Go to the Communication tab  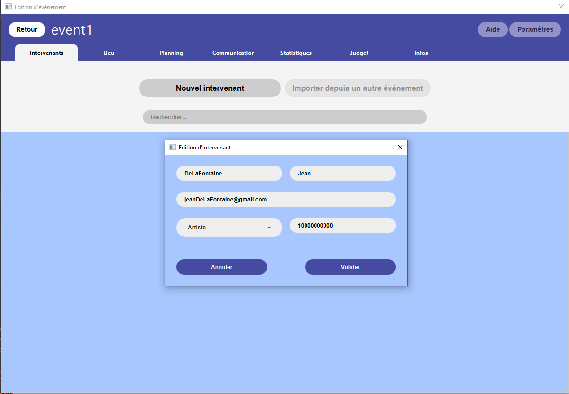coord(234,53)
